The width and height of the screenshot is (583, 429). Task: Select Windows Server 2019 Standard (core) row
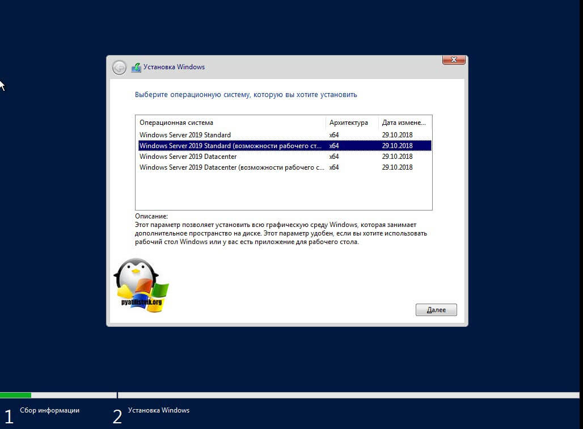(285, 134)
